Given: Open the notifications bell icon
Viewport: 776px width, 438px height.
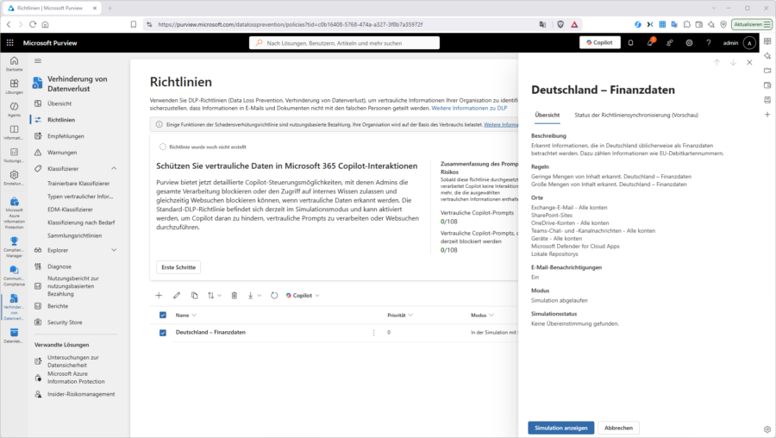Looking at the screenshot, I should tap(630, 43).
